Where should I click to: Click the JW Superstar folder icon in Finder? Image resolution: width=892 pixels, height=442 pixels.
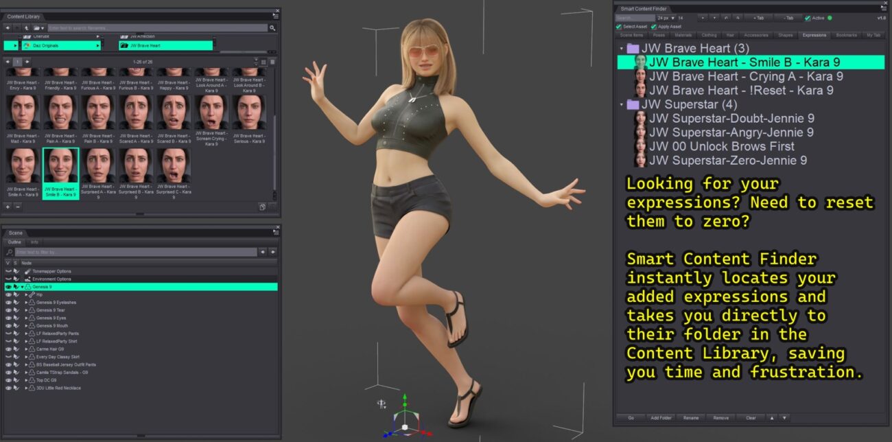coord(633,104)
